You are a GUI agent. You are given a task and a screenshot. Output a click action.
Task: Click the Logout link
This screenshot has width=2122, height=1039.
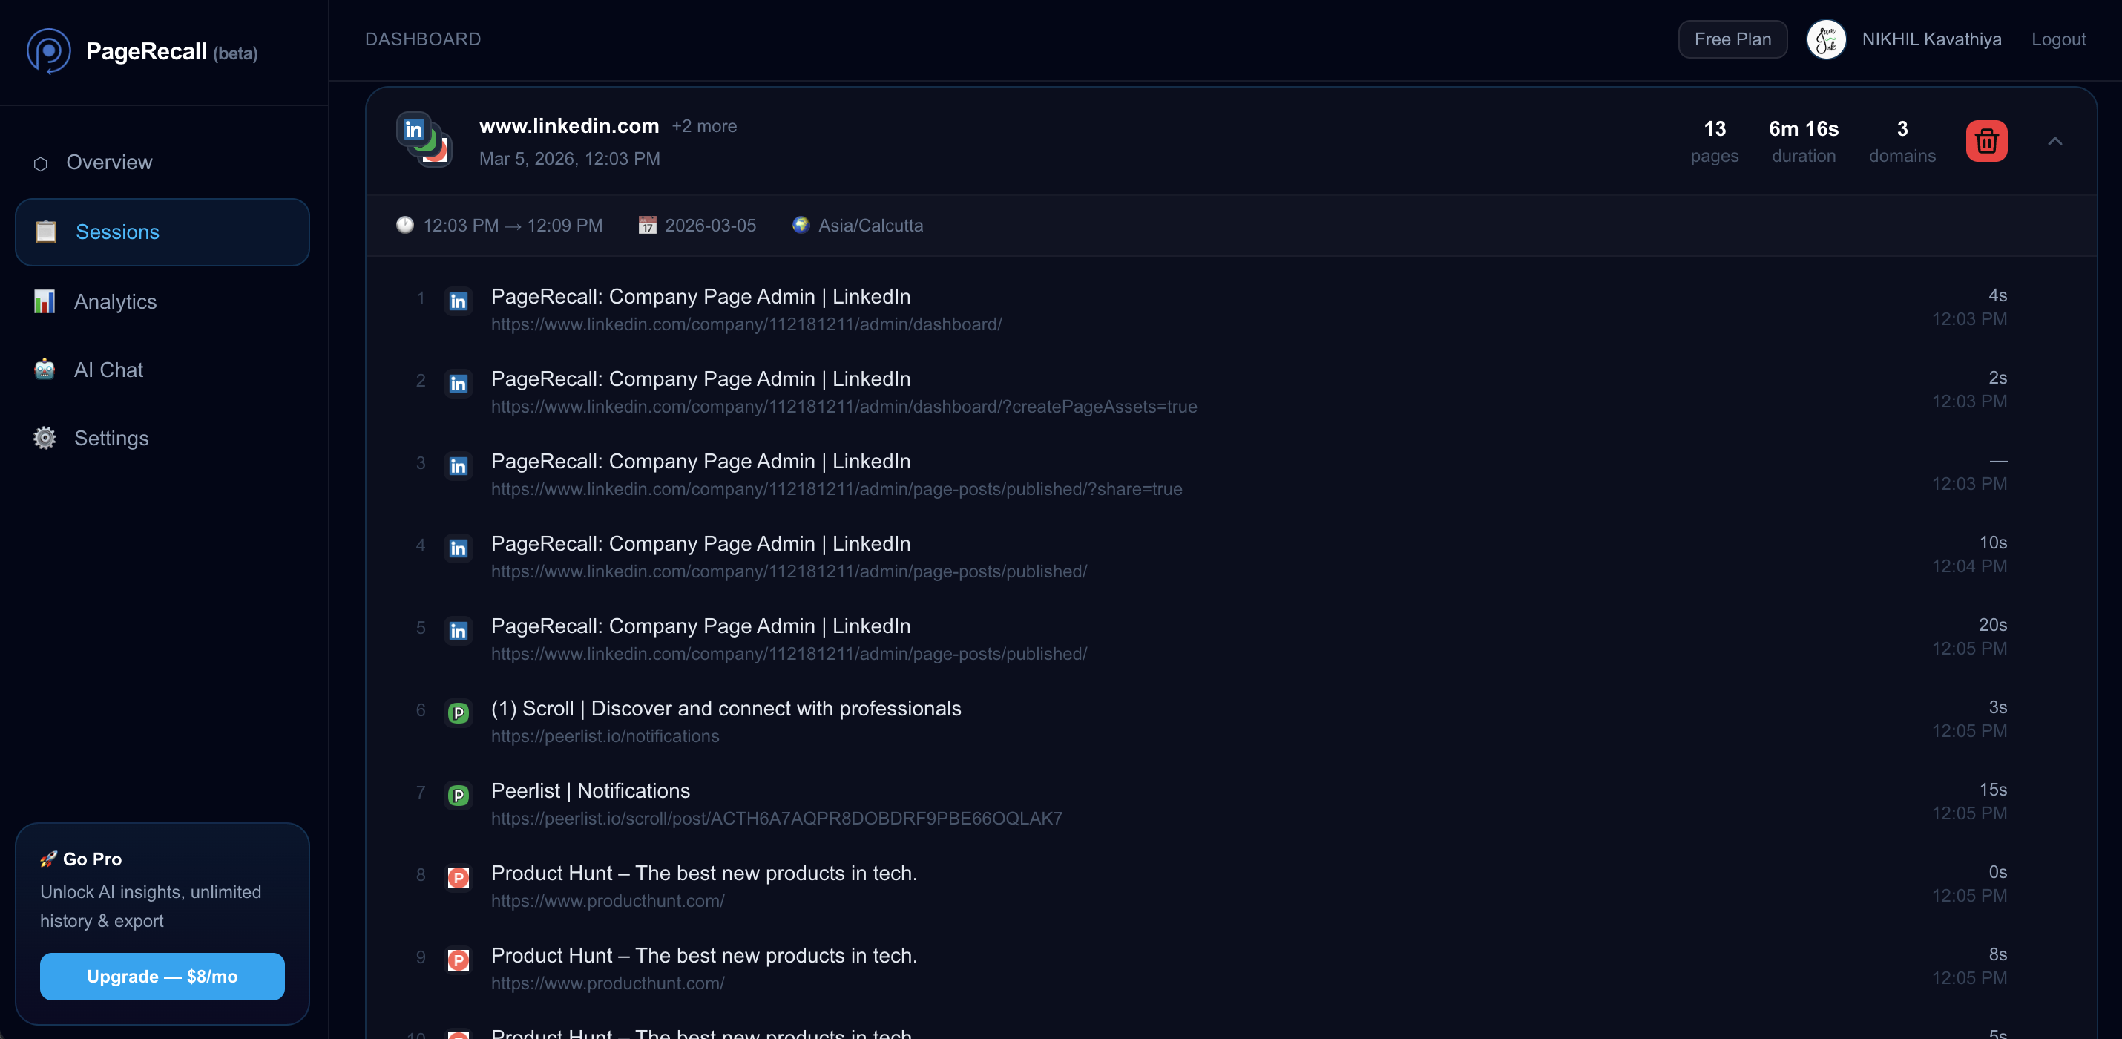(2059, 39)
